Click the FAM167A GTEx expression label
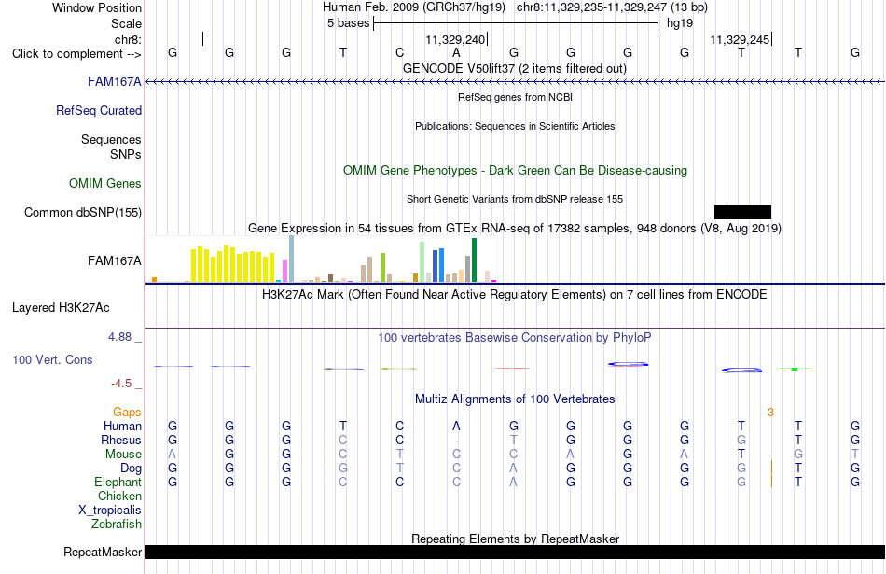The image size is (886, 574). click(114, 261)
